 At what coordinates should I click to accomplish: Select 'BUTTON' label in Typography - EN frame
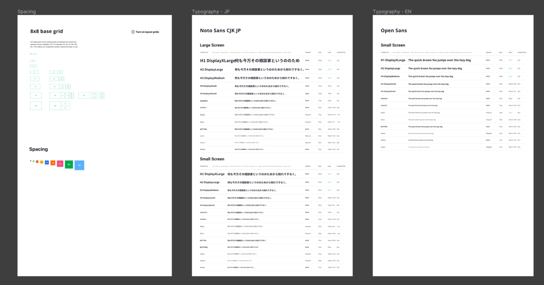click(384, 126)
